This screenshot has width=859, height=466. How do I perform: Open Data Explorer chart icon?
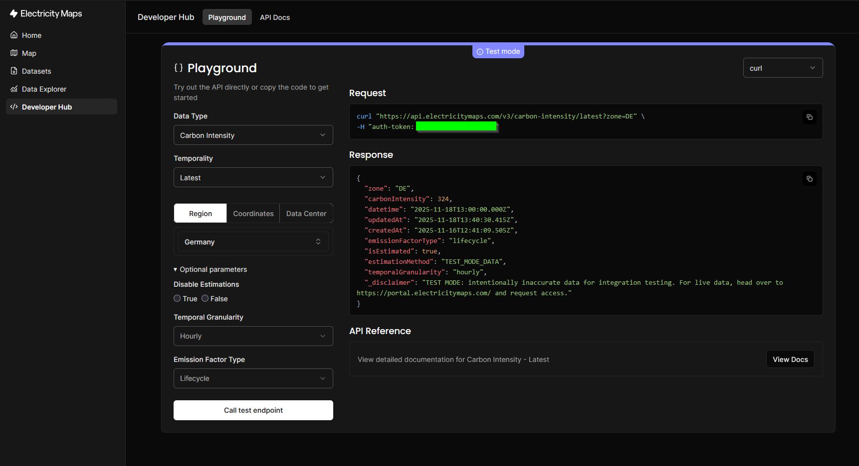14,89
